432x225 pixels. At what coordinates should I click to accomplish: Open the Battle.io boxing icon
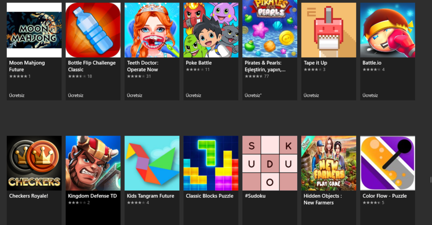pyautogui.click(x=388, y=30)
